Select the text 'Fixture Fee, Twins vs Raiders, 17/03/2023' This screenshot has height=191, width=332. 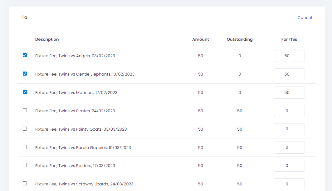75,166
